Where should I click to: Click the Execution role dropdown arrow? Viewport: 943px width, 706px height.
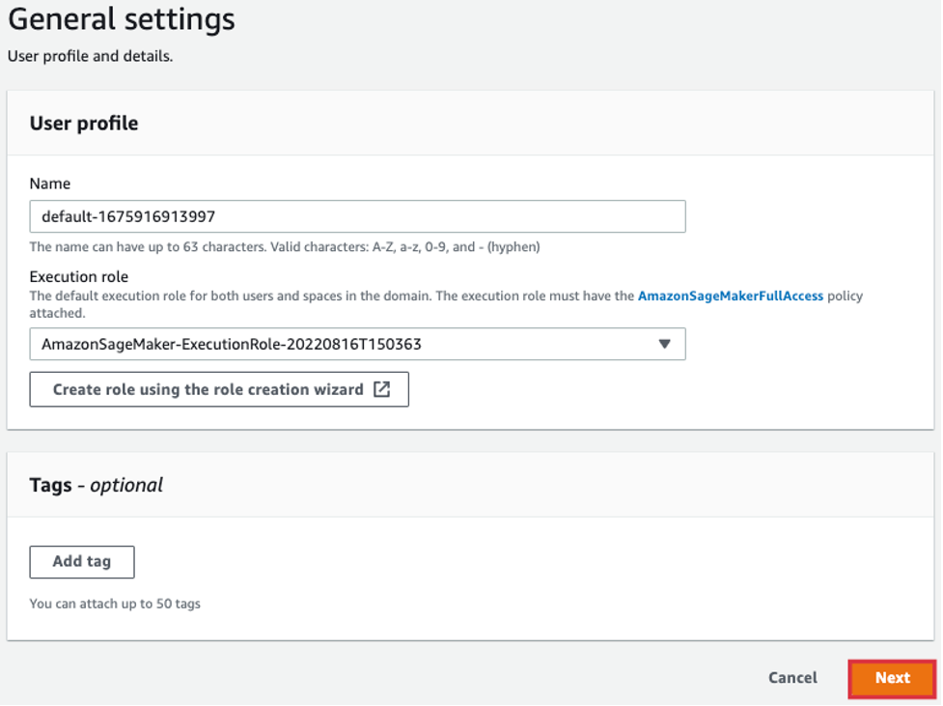[x=664, y=344]
